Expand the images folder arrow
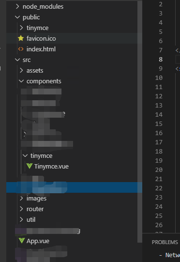The width and height of the screenshot is (180, 262). point(21,199)
